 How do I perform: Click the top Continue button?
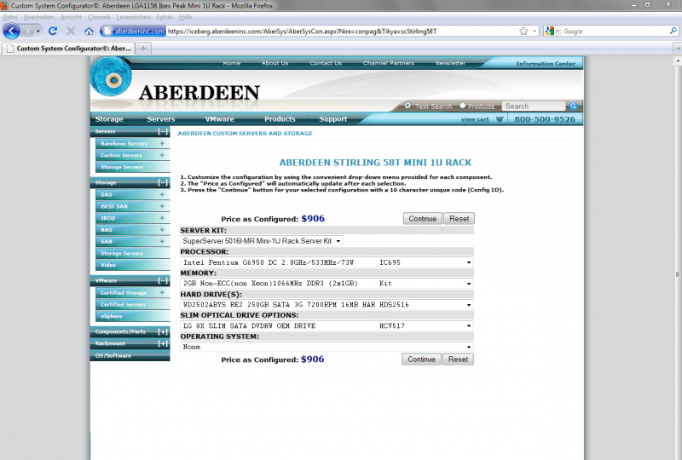click(422, 219)
